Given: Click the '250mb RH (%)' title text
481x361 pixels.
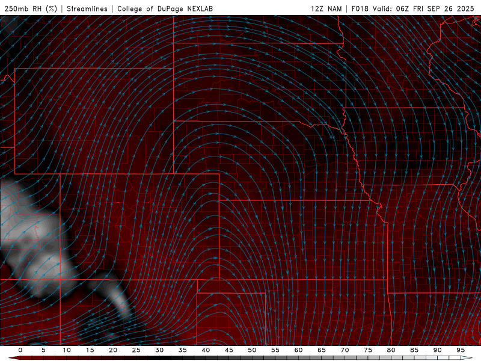Looking at the screenshot, I should [x=31, y=8].
